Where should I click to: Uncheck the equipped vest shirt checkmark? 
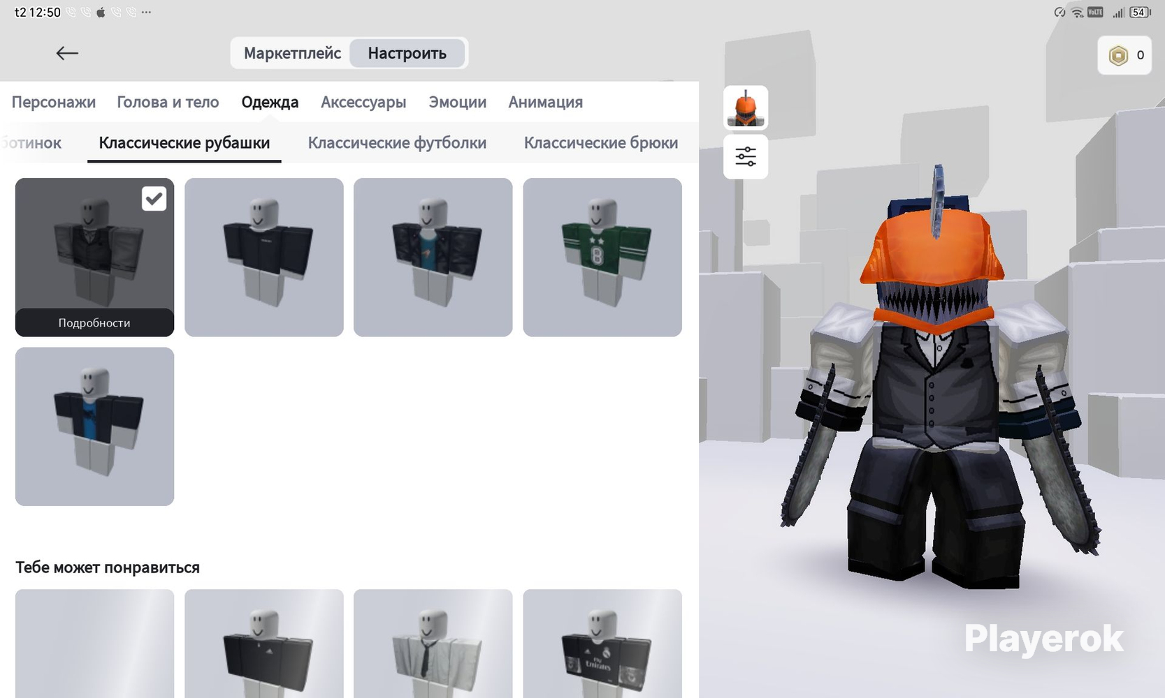tap(154, 199)
